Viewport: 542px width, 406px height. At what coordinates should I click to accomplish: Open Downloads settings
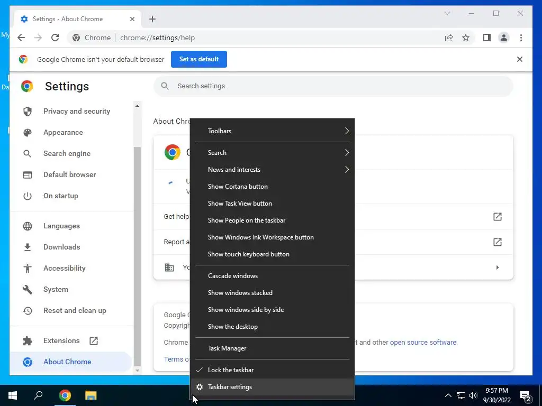pyautogui.click(x=71, y=247)
